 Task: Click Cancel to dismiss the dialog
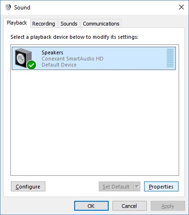tap(129, 206)
